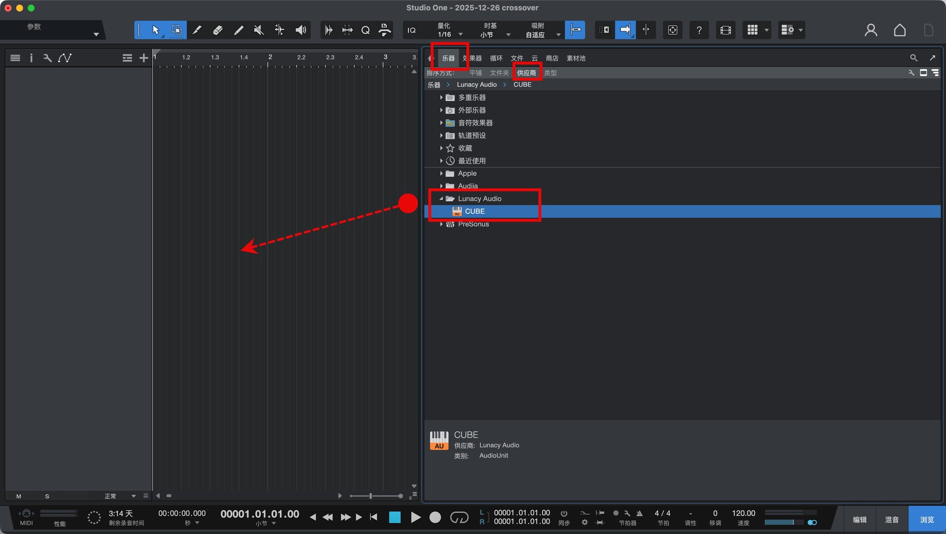Expand the Apple vendor folder
The height and width of the screenshot is (534, 946).
(441, 174)
